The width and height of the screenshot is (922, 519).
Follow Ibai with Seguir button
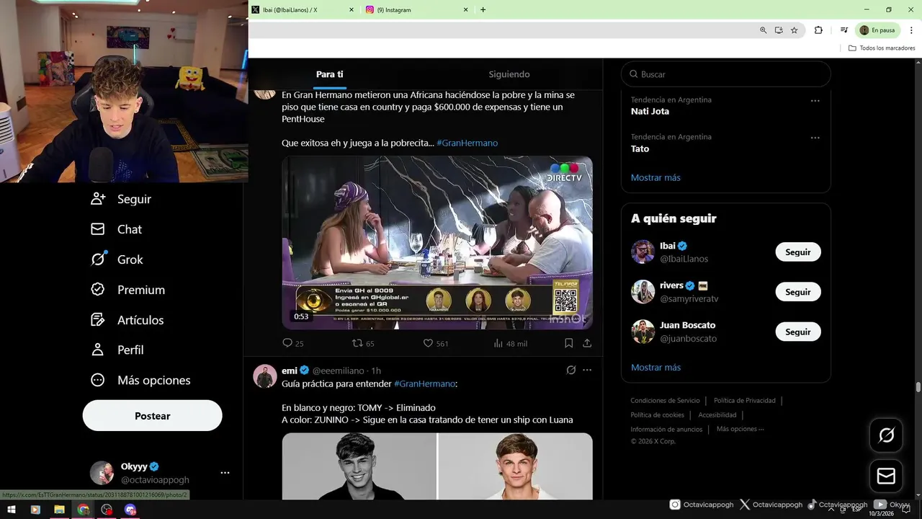tap(798, 252)
